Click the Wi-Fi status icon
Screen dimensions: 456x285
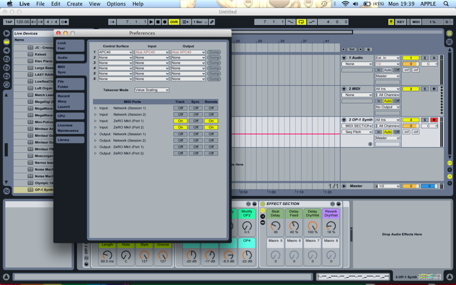tap(345, 4)
